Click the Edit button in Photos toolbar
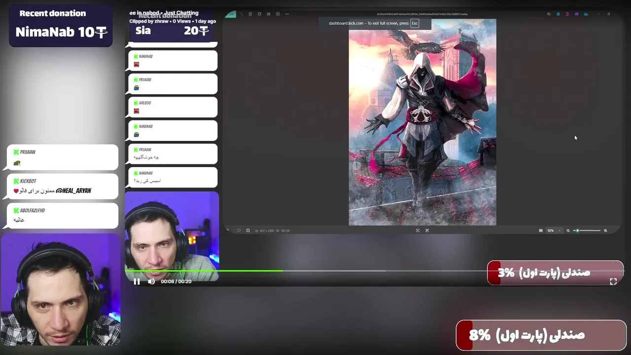This screenshot has width=631, height=355. pyautogui.click(x=231, y=14)
